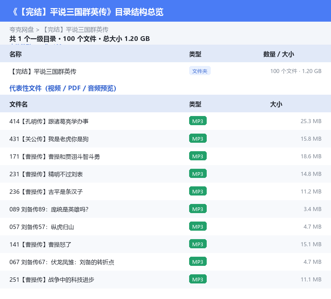Select the 100 个文件 · 1.20 GB value
Viewport: 331px width, 299px height.
click(x=296, y=71)
